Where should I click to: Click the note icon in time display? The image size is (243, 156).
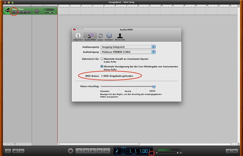[x=117, y=151]
